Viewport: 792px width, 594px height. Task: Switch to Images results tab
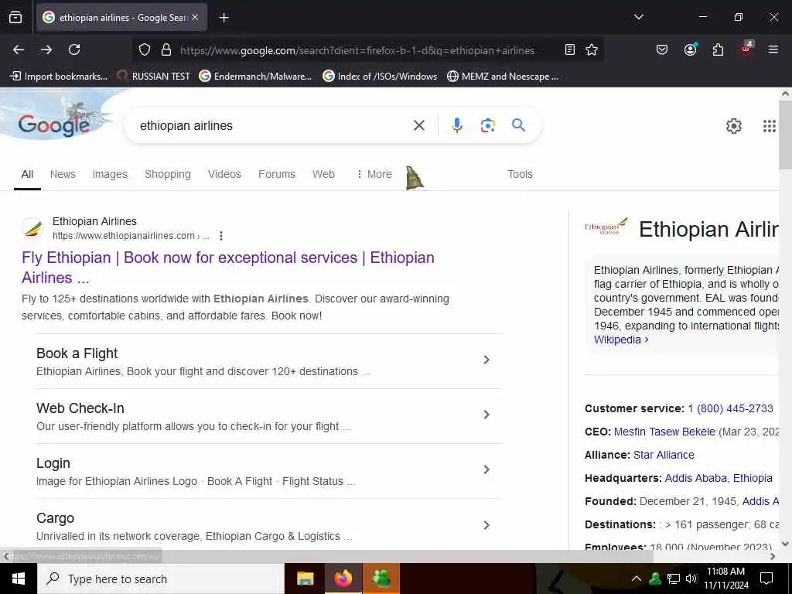pos(110,174)
